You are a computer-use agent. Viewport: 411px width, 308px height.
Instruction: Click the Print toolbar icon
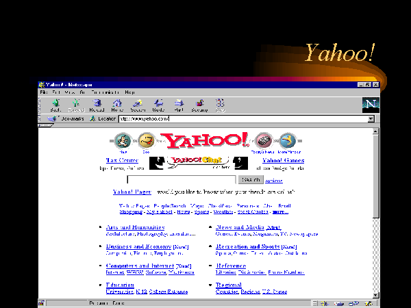(178, 105)
